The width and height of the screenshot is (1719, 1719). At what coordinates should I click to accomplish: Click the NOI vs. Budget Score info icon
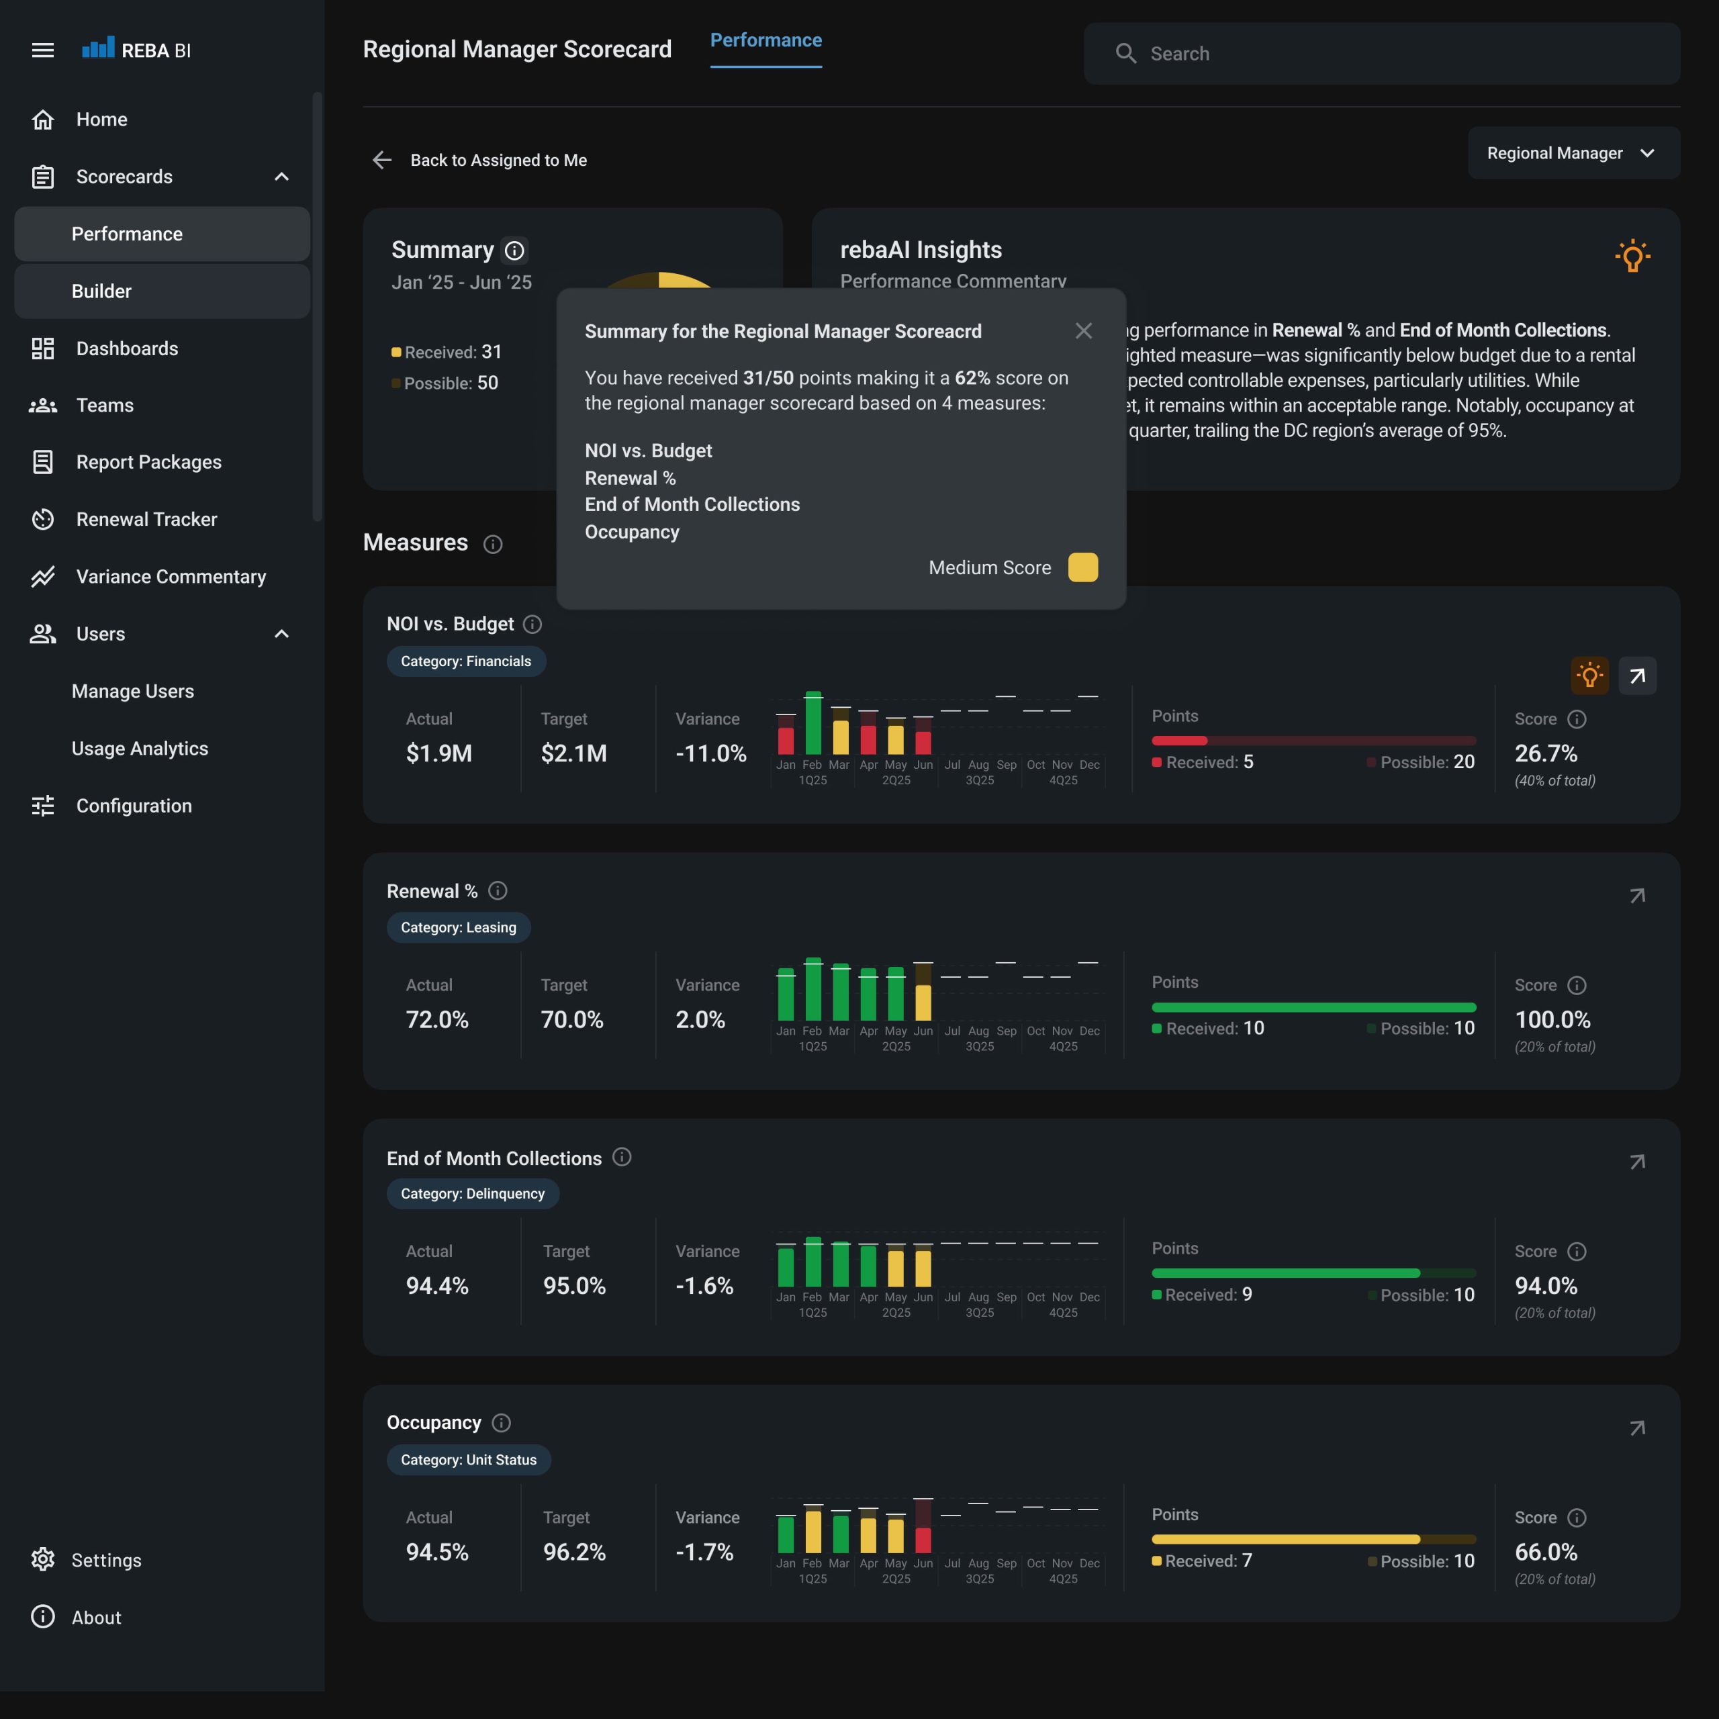[x=1577, y=719]
